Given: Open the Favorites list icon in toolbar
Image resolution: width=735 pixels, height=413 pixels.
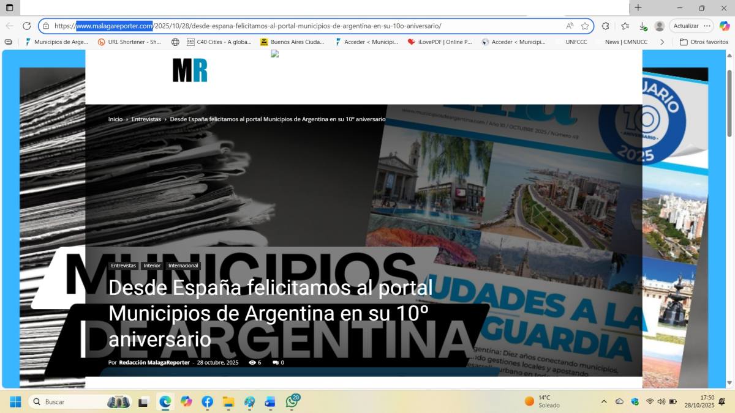Looking at the screenshot, I should (x=625, y=26).
